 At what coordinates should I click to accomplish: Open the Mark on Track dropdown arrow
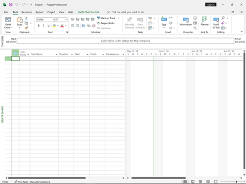click(x=119, y=18)
